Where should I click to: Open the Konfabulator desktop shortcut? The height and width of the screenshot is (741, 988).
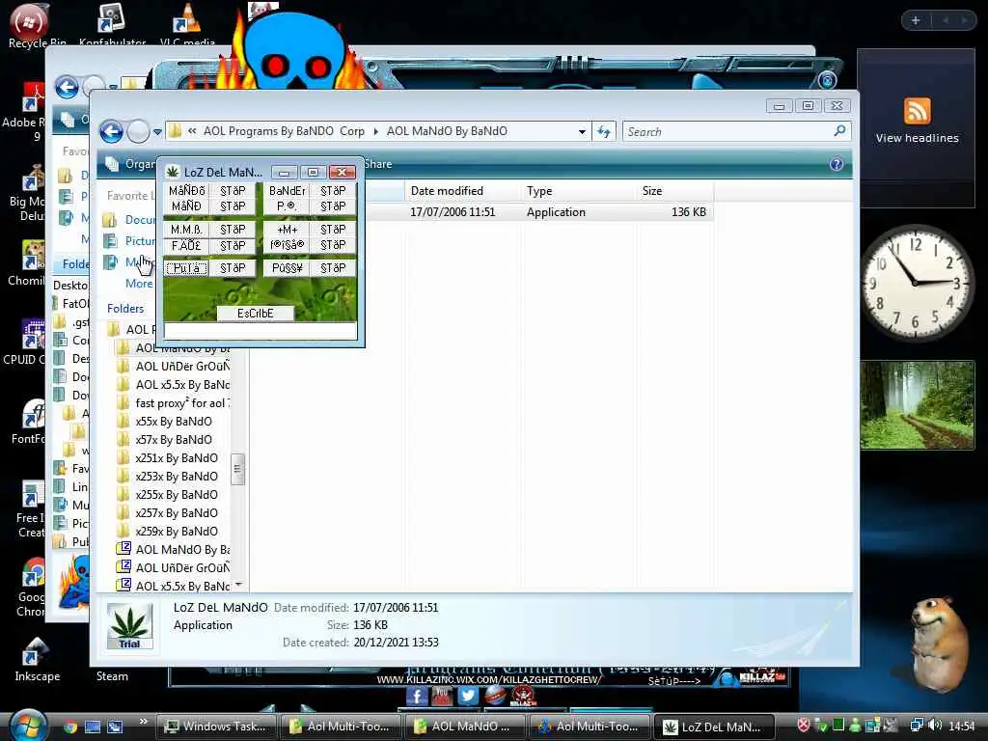pos(112,25)
